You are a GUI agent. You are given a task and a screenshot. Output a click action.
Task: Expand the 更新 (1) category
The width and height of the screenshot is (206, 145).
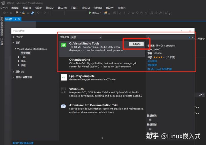13,71
